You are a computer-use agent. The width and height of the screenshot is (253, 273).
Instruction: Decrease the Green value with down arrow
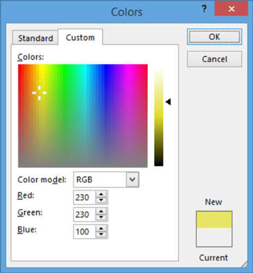click(x=101, y=217)
